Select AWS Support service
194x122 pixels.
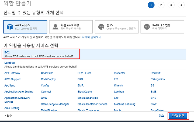(12, 79)
